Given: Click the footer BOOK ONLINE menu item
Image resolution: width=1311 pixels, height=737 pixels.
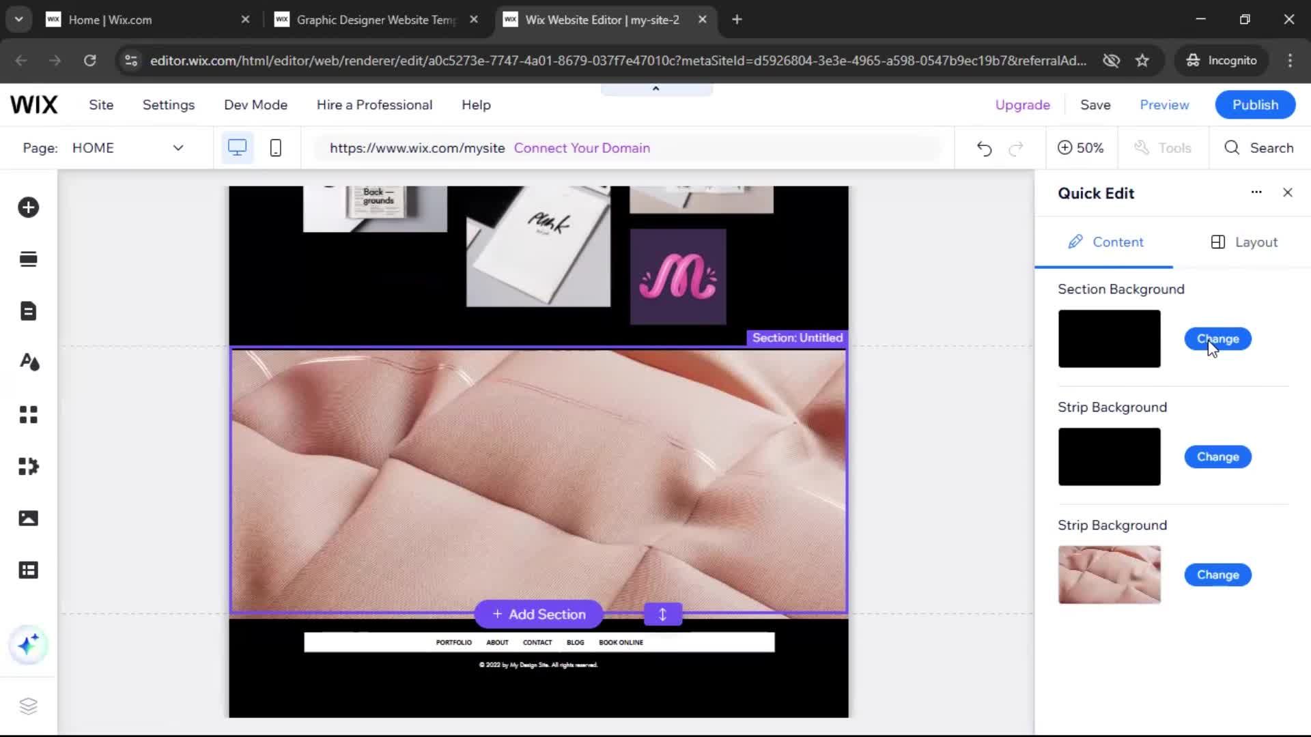Looking at the screenshot, I should [x=621, y=643].
